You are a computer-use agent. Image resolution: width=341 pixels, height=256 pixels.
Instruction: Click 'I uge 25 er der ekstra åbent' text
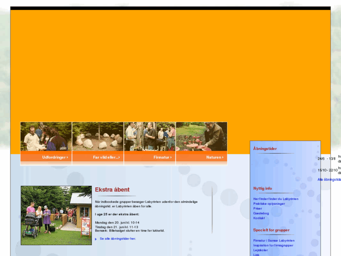(x=117, y=214)
